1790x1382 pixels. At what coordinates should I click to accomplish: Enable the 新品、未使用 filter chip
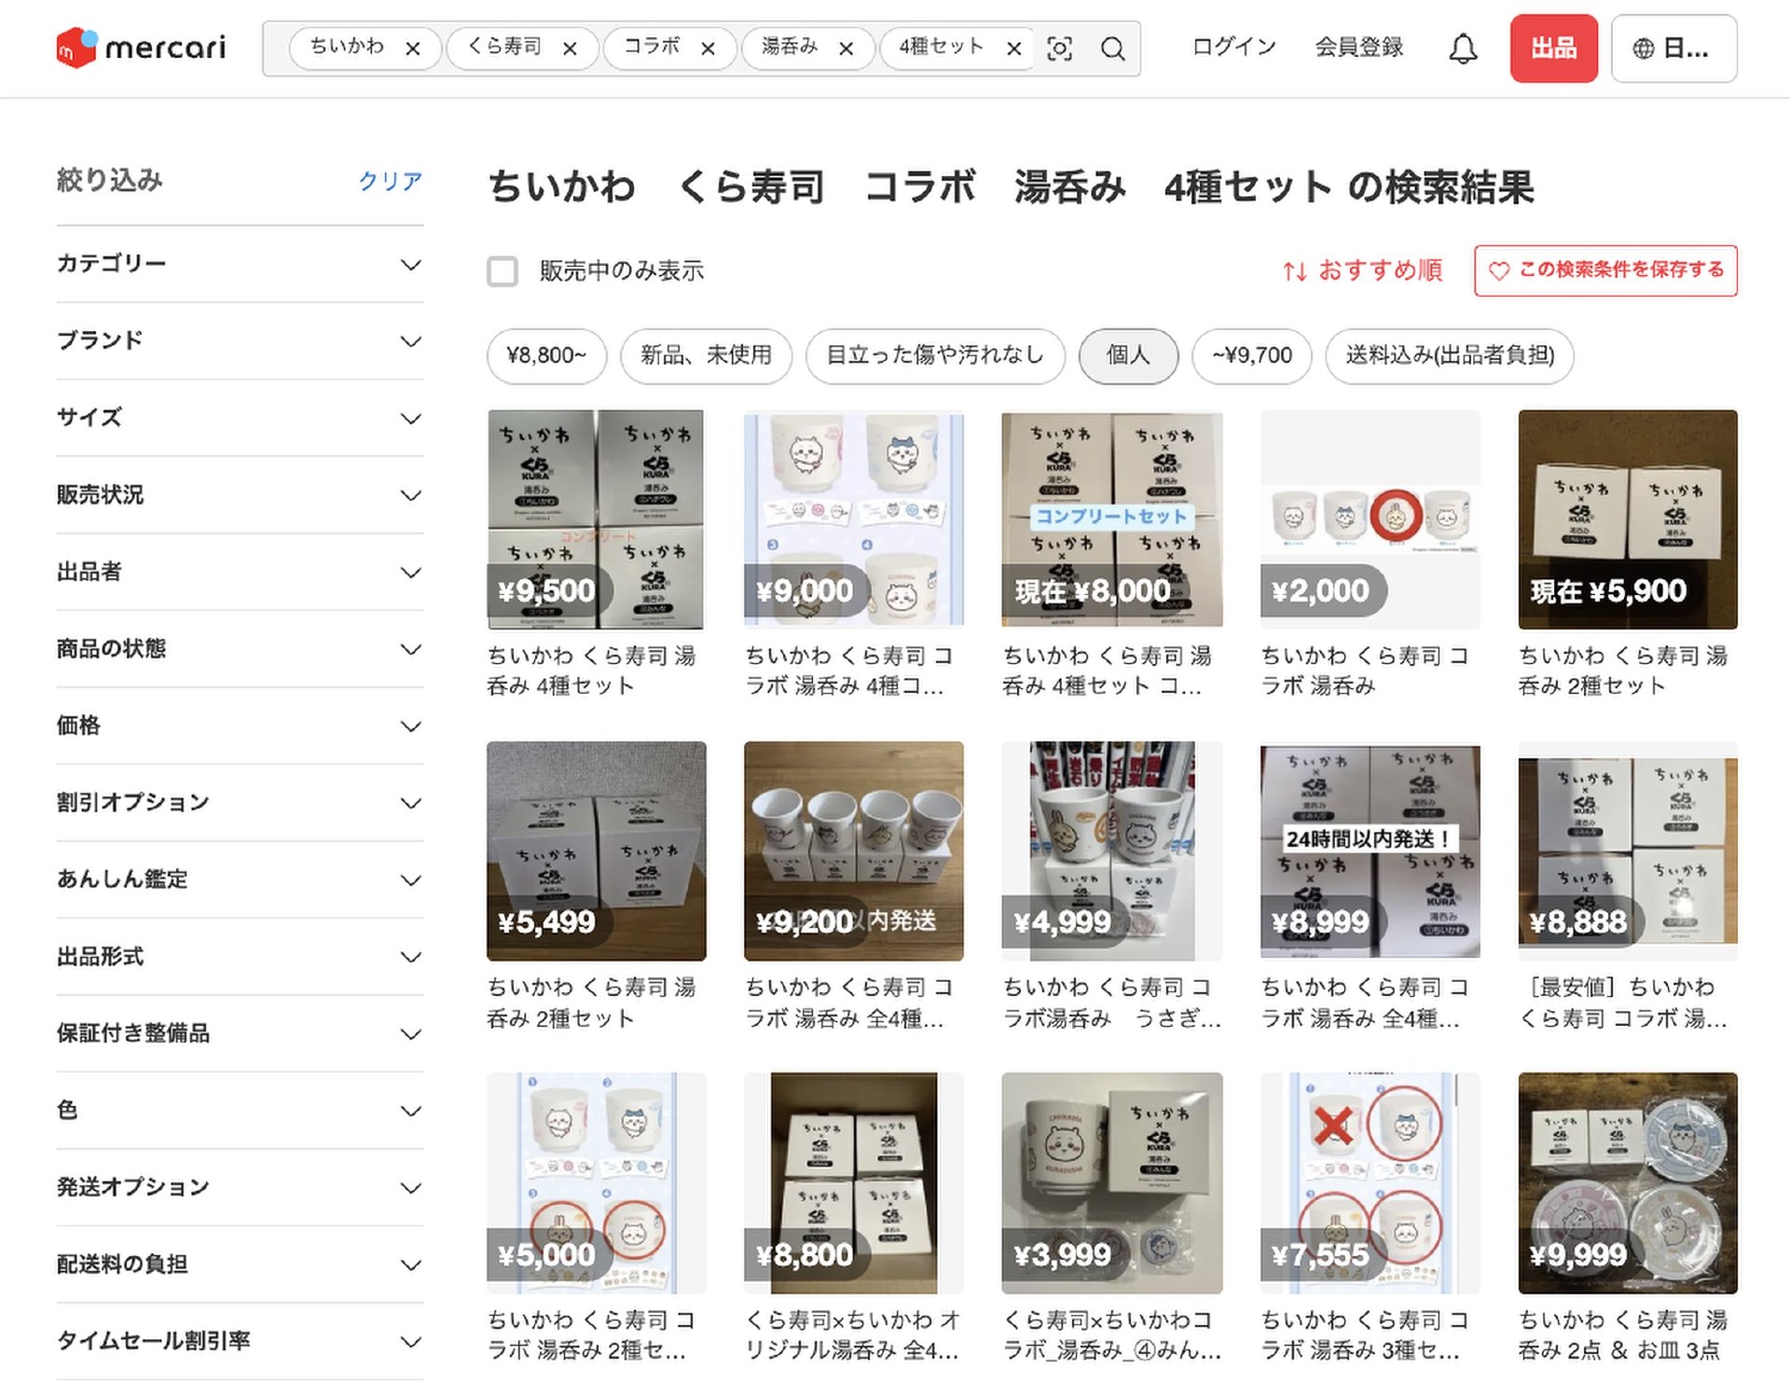[706, 355]
